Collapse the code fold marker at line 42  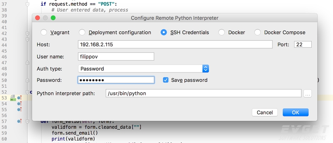[27, 34]
